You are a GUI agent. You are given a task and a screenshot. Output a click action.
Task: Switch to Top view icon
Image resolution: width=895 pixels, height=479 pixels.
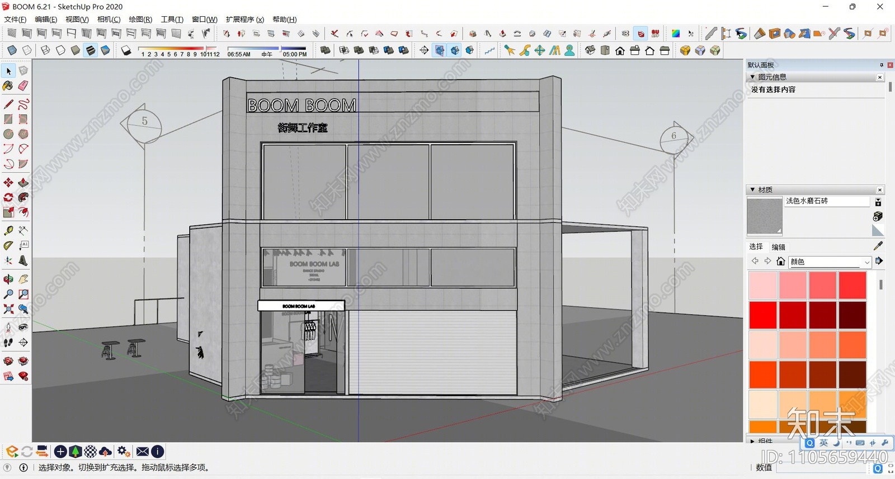[605, 50]
